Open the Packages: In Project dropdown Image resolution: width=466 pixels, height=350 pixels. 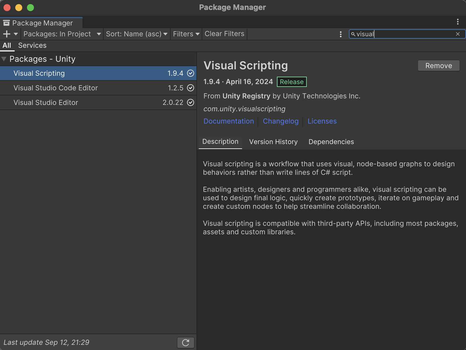click(62, 34)
